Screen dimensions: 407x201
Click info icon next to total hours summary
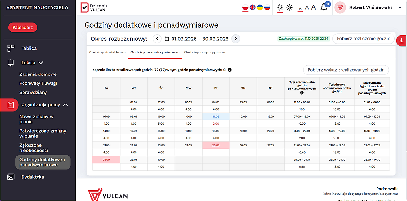[230, 70]
